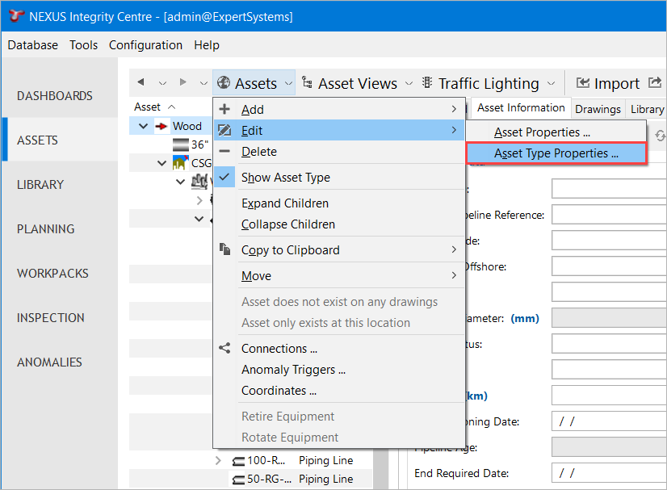The image size is (667, 490).
Task: Choose Asset Properties from submenu
Action: [x=542, y=132]
